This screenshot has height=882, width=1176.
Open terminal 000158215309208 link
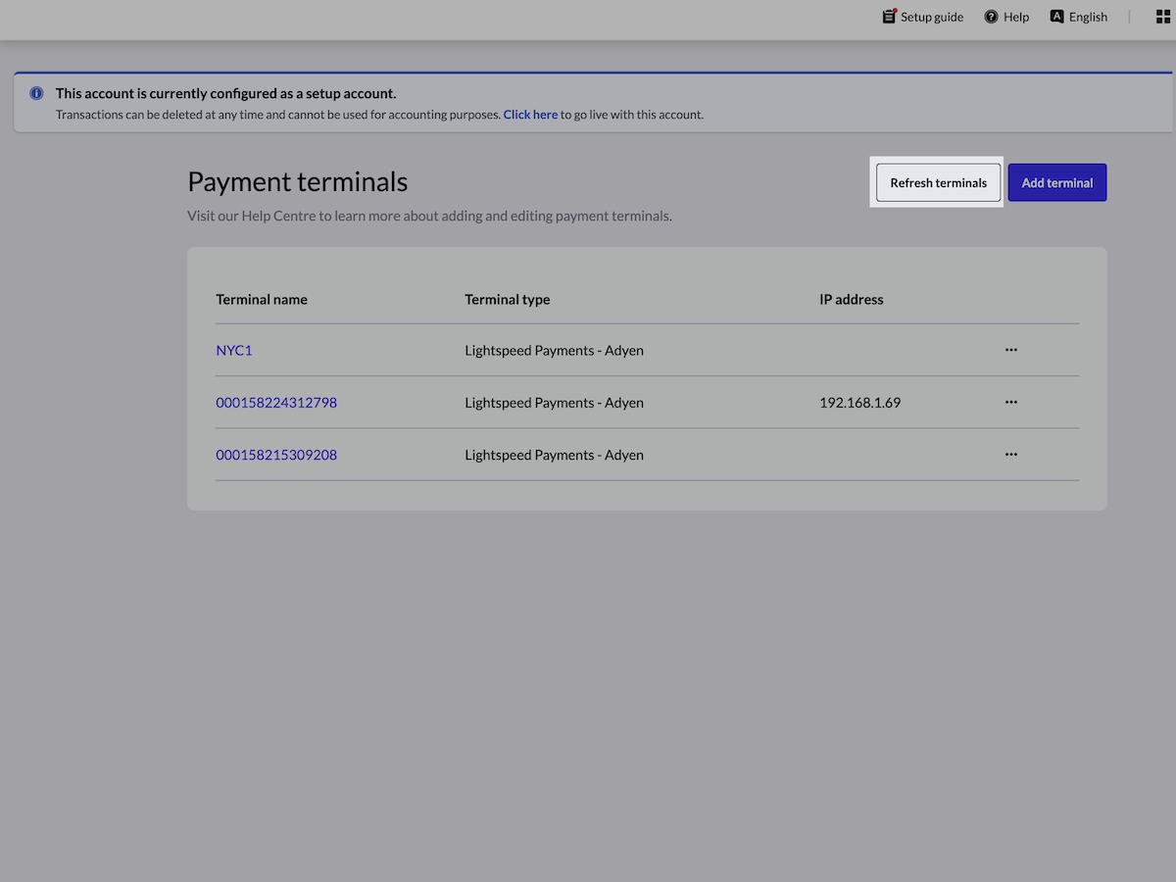click(x=276, y=455)
